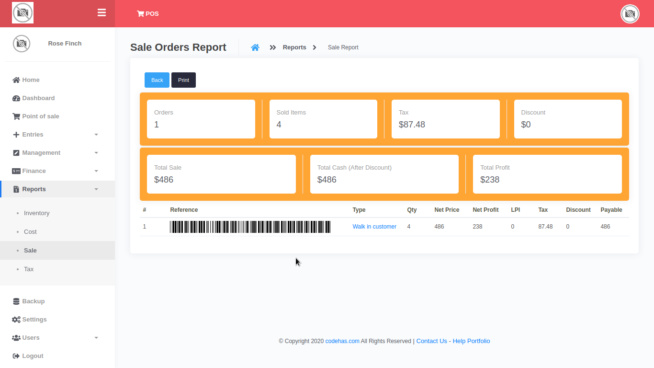Select the Tax report in sidebar
Image resolution: width=654 pixels, height=368 pixels.
point(29,269)
